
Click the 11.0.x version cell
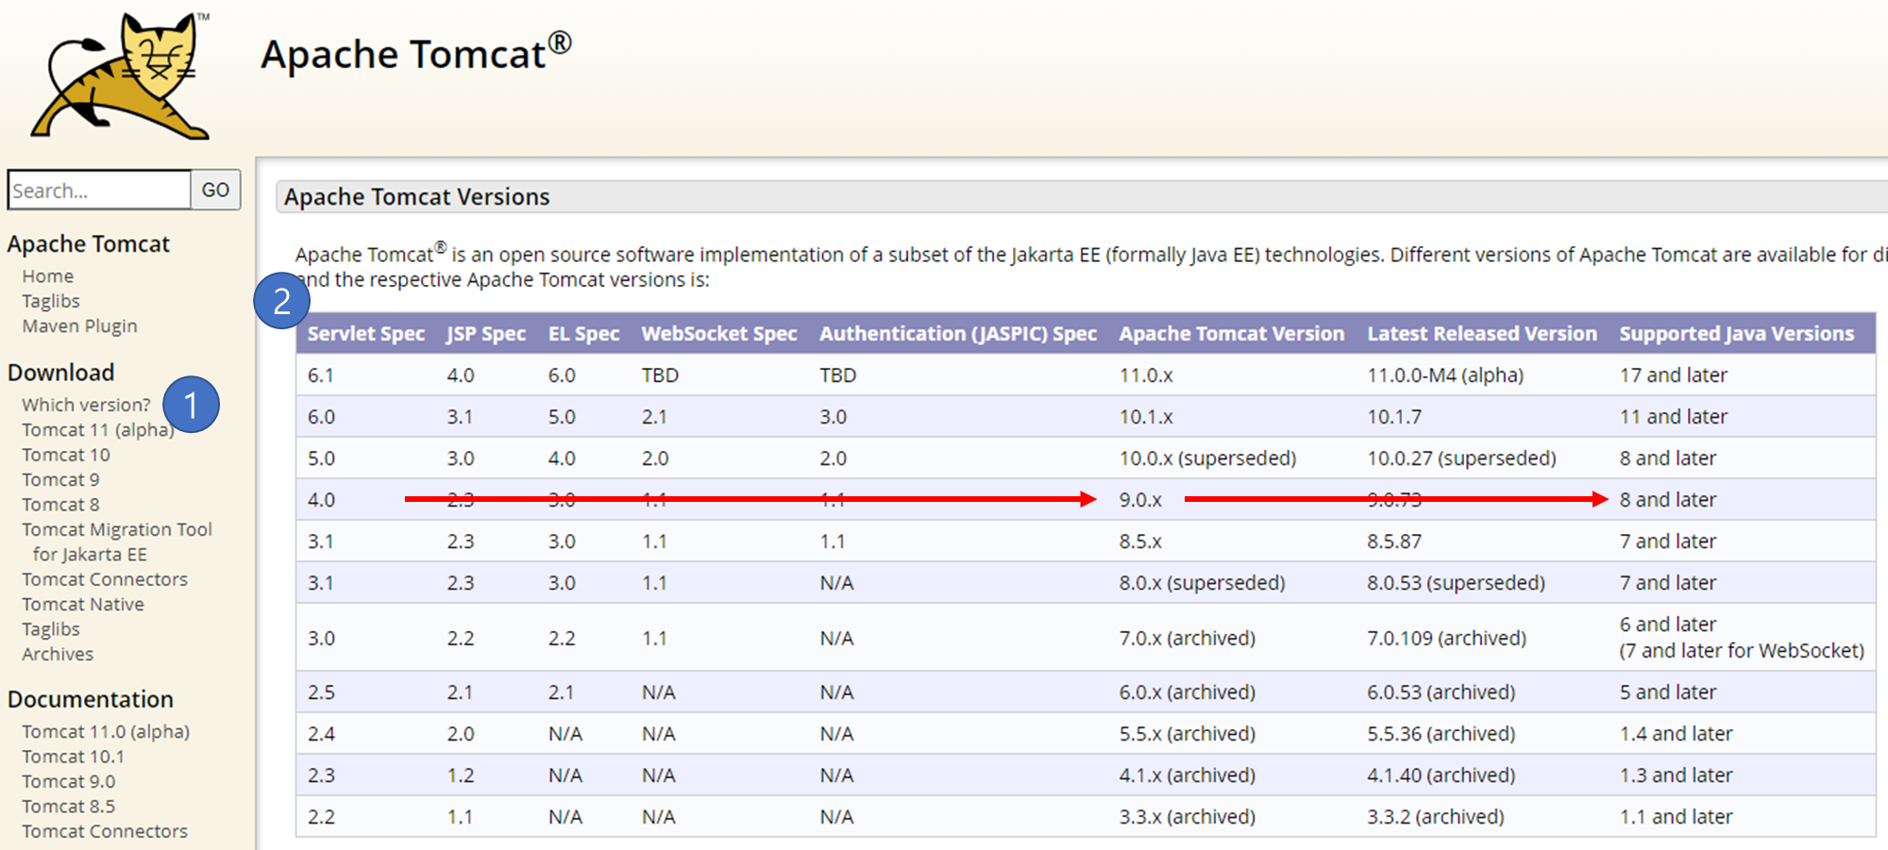pos(1146,375)
